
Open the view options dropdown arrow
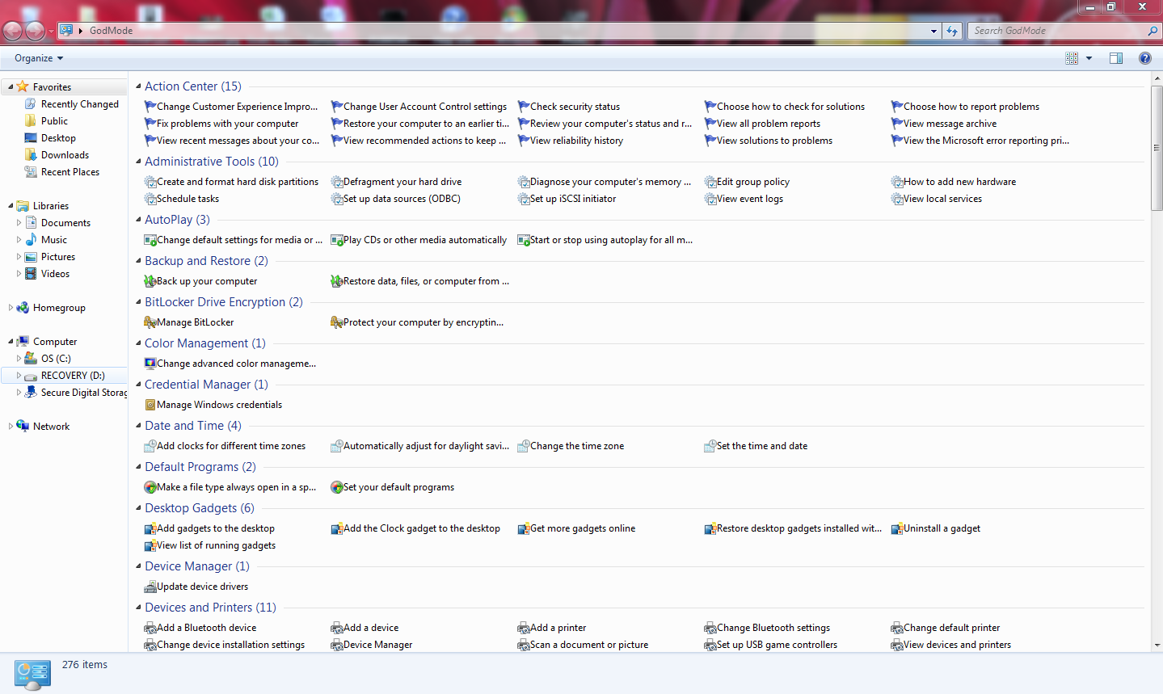click(x=1089, y=58)
